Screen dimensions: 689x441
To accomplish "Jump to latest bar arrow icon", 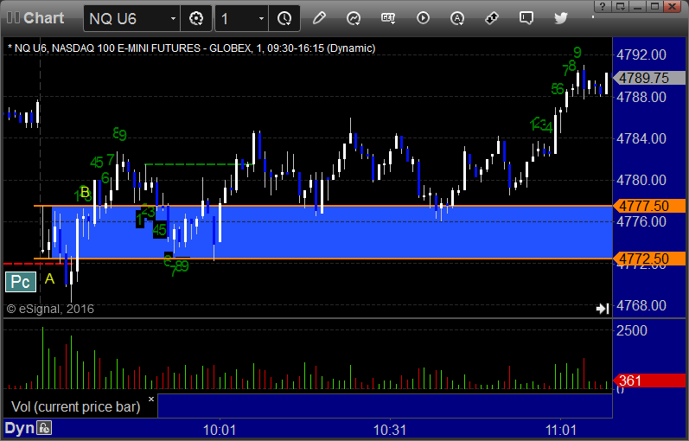I will 603,309.
